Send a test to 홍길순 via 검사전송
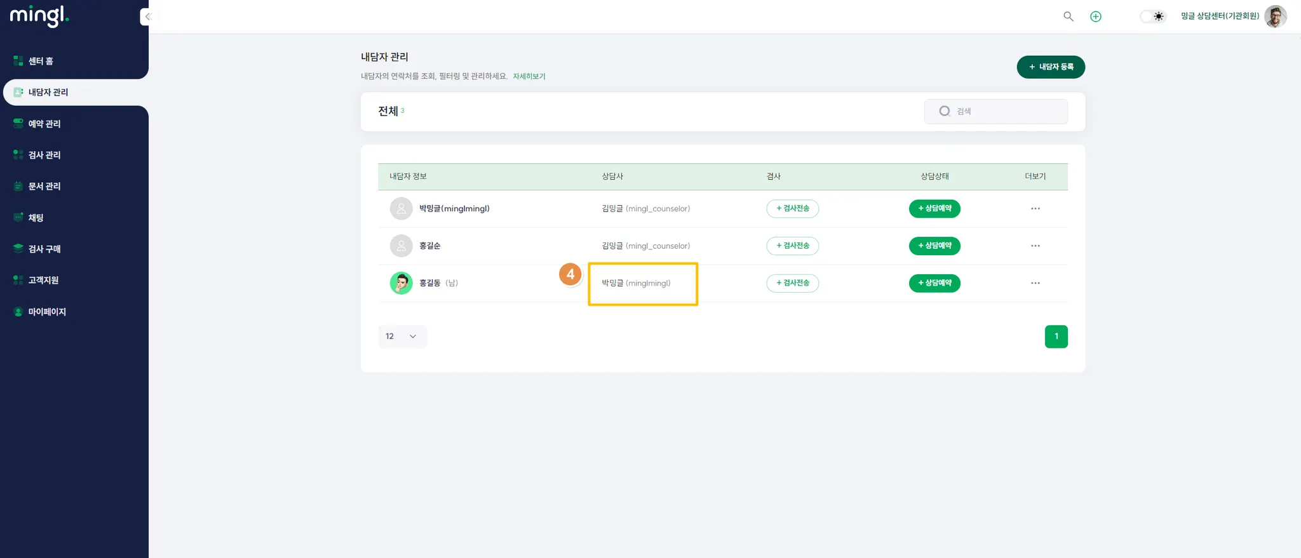 [792, 246]
